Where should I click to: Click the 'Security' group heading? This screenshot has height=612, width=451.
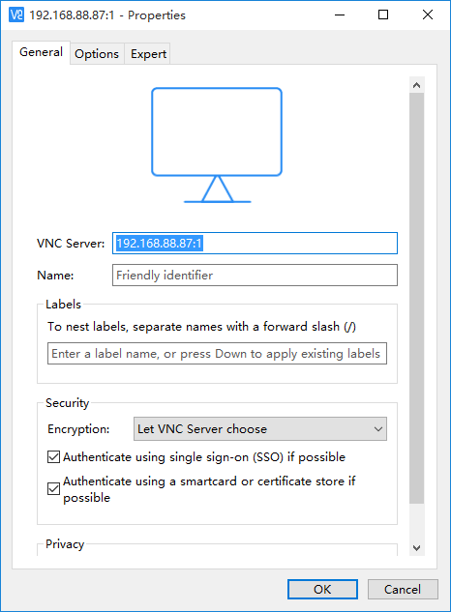(67, 403)
